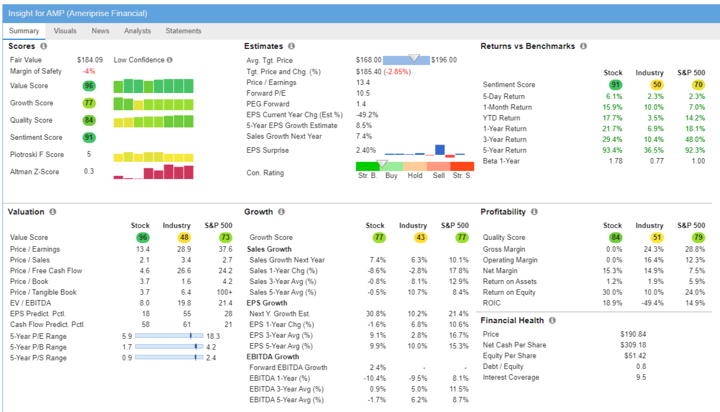Image resolution: width=720 pixels, height=412 pixels.
Task: Click the Financial Health info icon
Action: click(552, 321)
